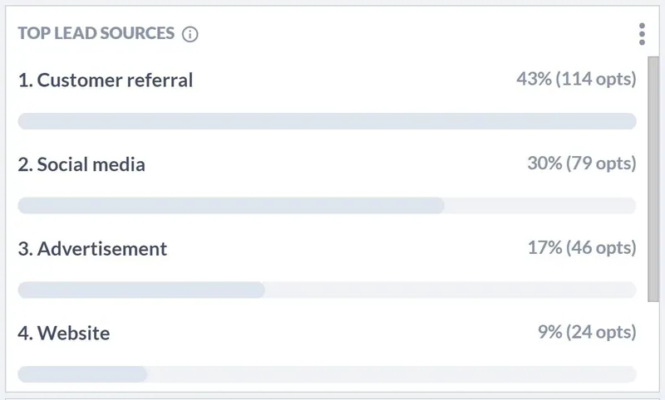Click the 17% (46 opts) value
Viewport: 665px width, 400px height.
pos(582,247)
